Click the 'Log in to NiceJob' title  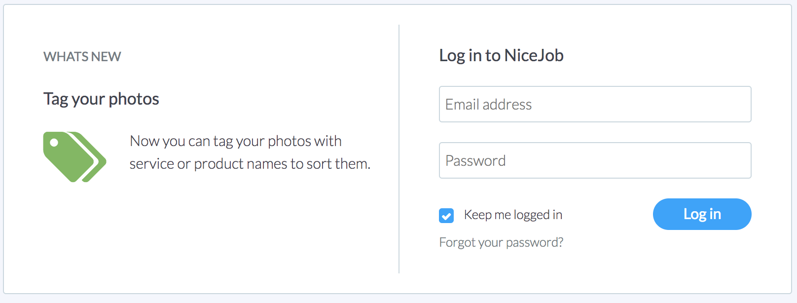pos(501,56)
